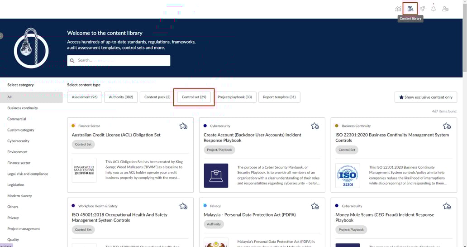Toggle Show exclusive content only

coord(425,97)
